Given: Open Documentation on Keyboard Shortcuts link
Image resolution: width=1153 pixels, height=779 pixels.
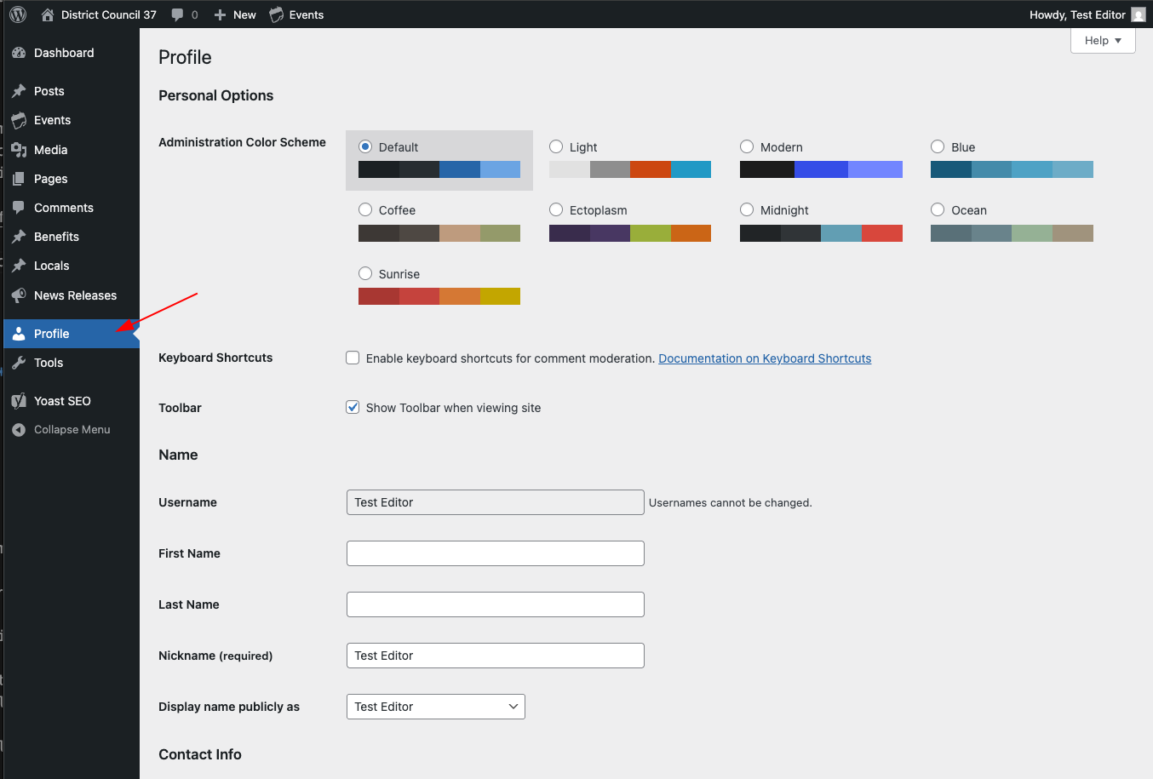Looking at the screenshot, I should pyautogui.click(x=764, y=358).
